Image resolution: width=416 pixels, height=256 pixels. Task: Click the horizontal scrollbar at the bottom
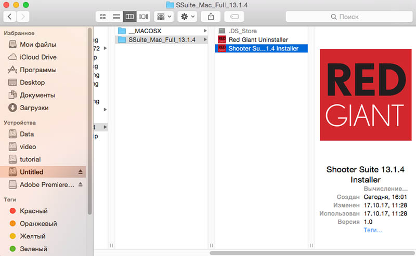(312, 253)
